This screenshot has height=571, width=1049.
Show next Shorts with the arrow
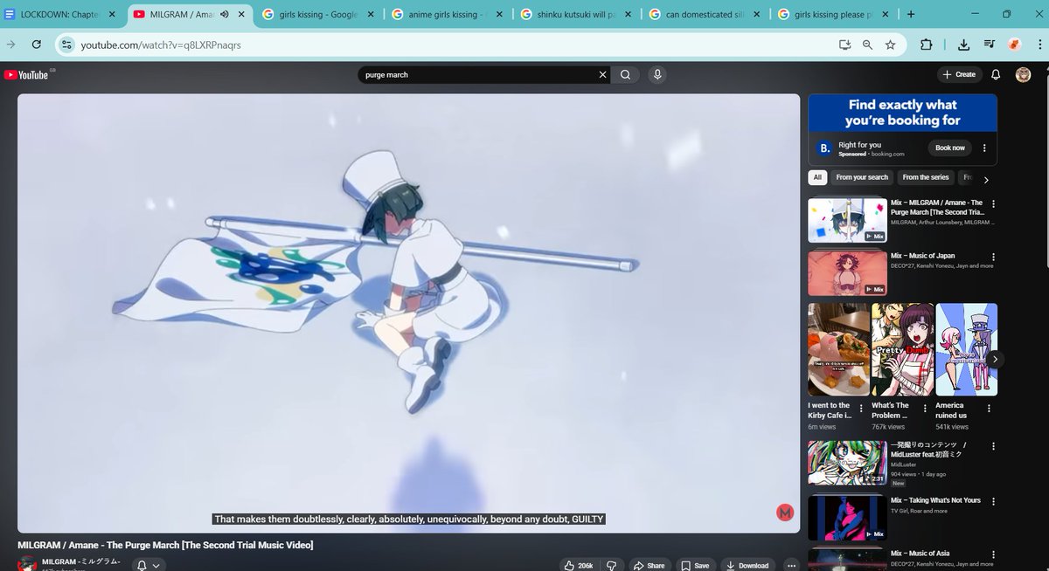point(995,359)
